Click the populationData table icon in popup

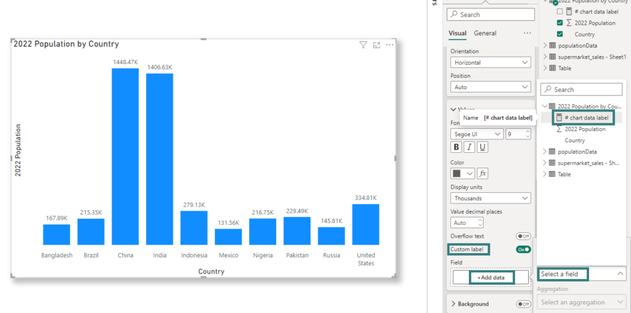552,152
